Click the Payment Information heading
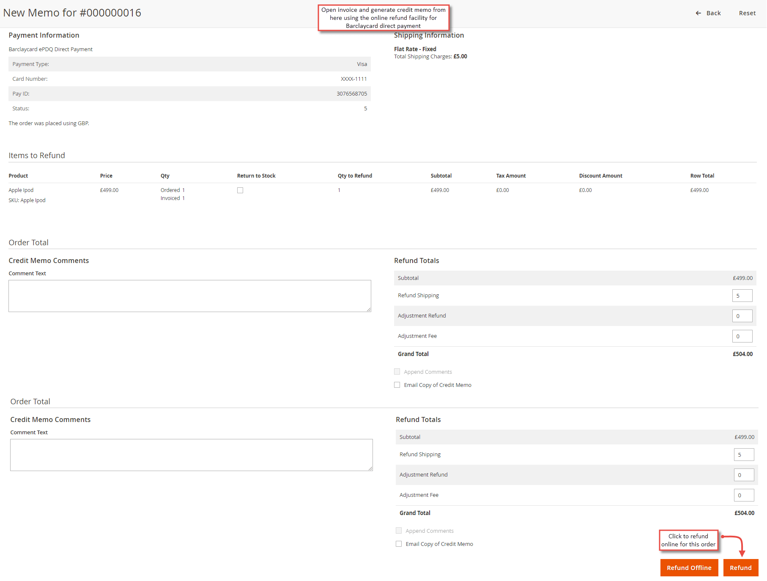 pos(44,36)
